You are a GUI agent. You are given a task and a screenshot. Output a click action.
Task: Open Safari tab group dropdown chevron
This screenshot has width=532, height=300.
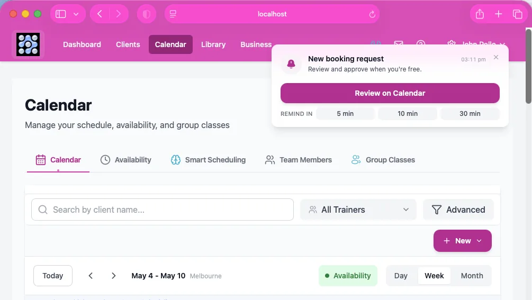76,14
